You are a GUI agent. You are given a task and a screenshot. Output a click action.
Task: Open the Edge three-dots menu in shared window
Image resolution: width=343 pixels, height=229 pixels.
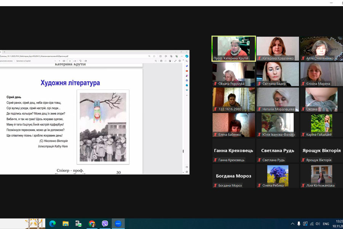182,56
